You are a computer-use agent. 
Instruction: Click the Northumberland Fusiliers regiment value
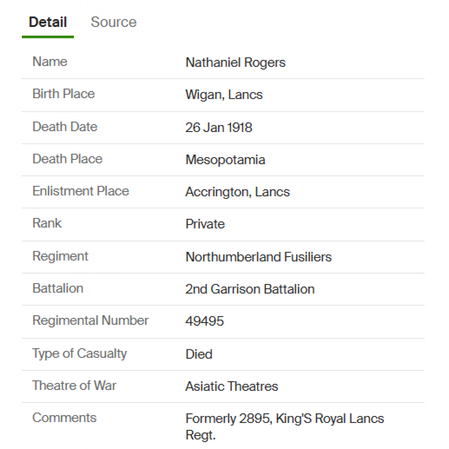(x=259, y=257)
